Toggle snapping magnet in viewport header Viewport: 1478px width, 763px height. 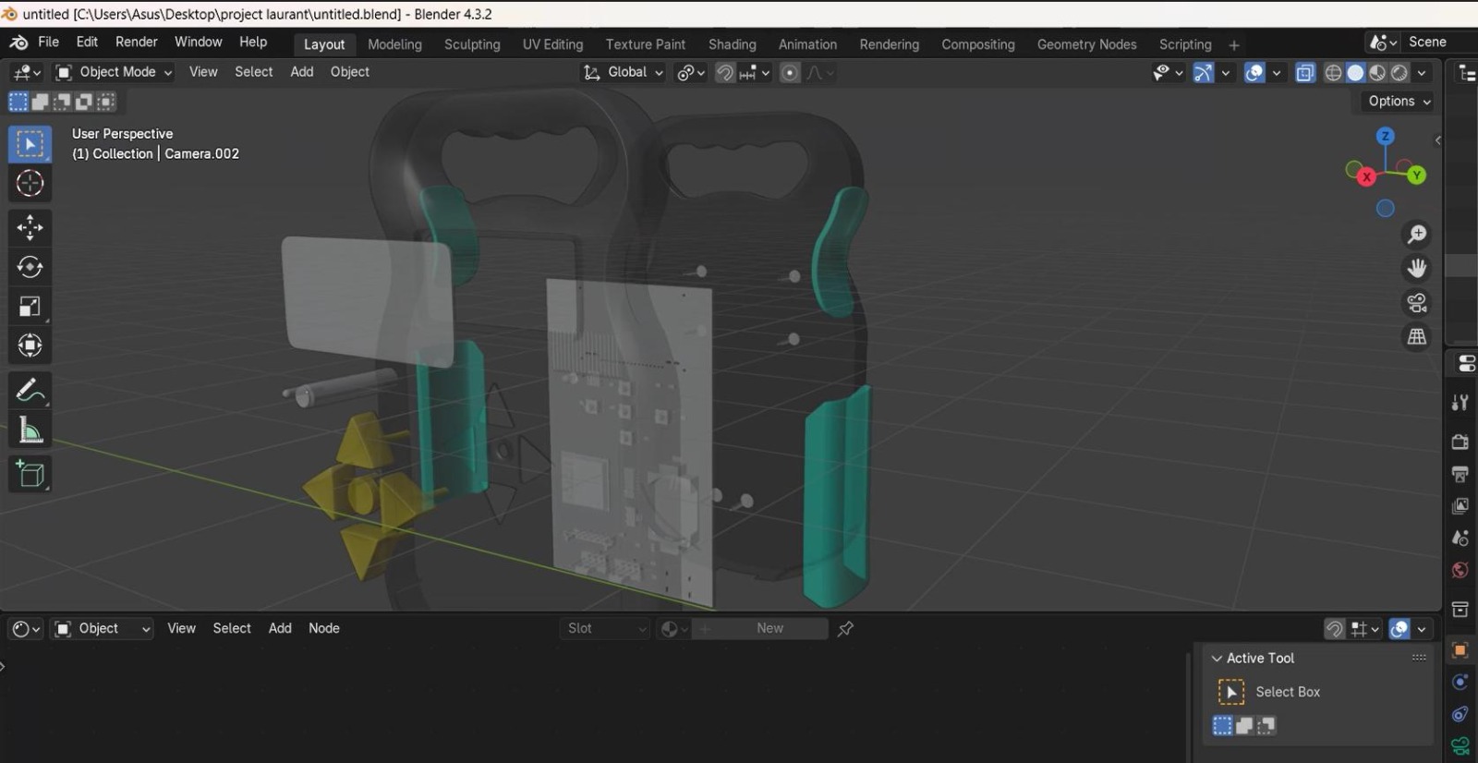coord(725,73)
